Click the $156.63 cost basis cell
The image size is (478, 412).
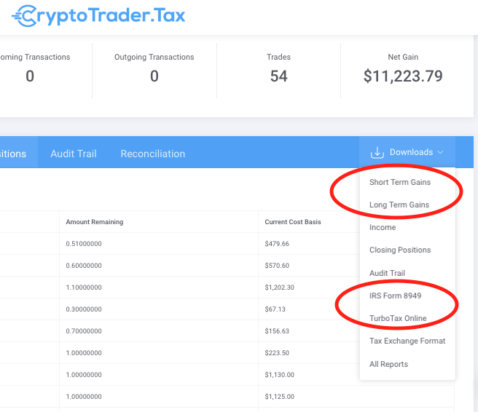point(277,331)
